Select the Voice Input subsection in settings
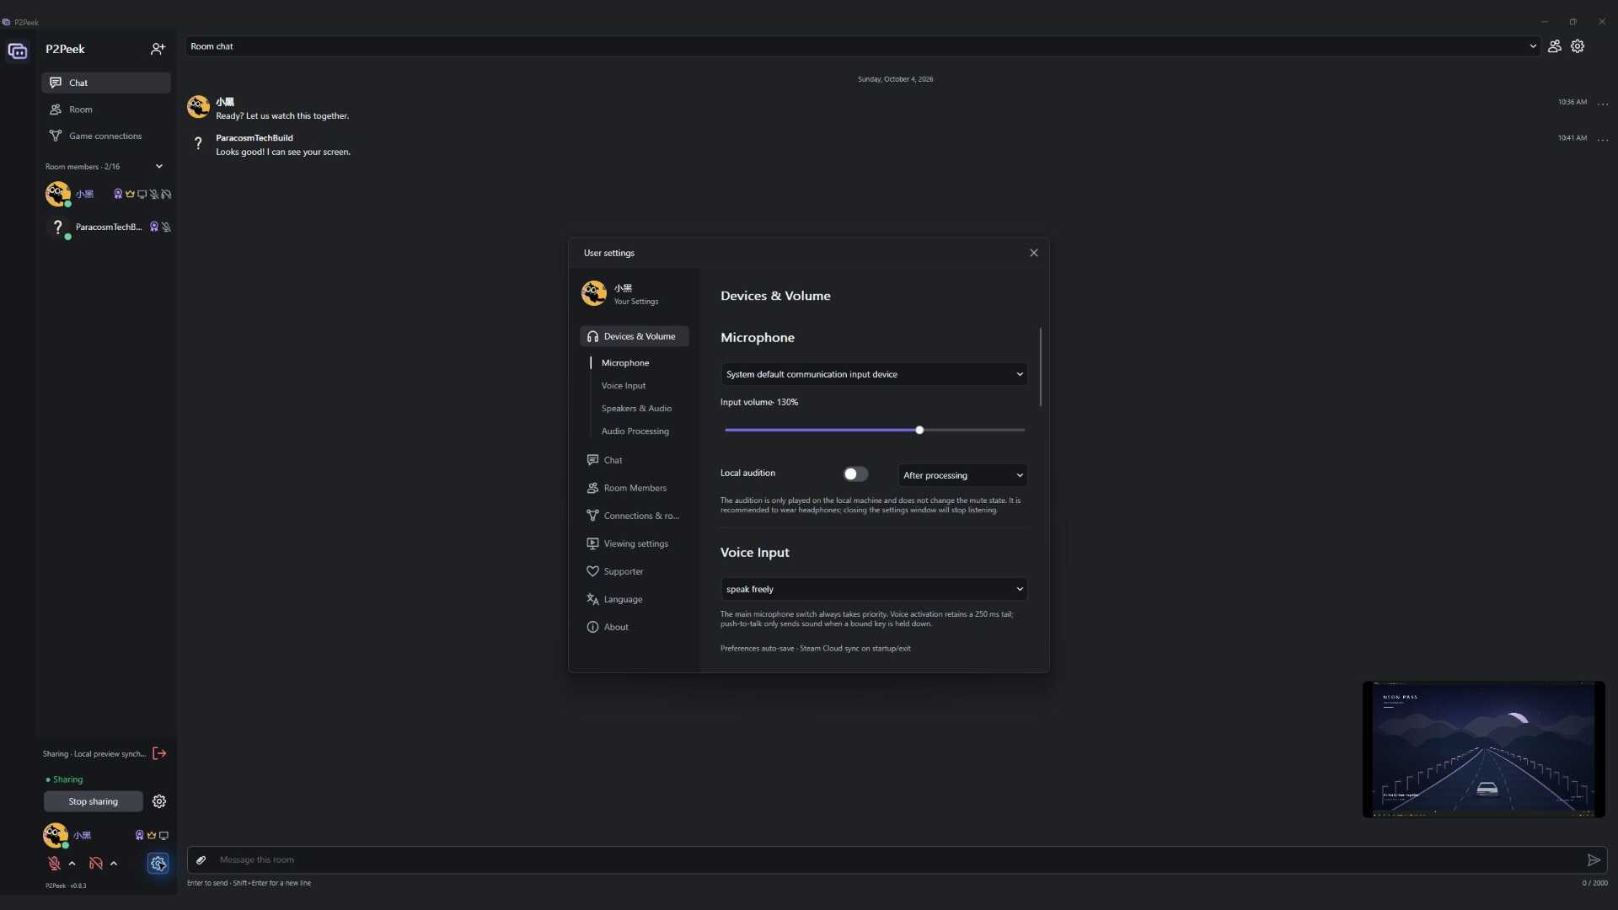The image size is (1618, 910). click(x=624, y=386)
